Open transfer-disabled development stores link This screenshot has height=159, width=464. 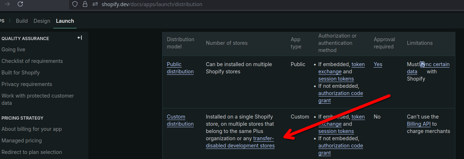(x=240, y=142)
